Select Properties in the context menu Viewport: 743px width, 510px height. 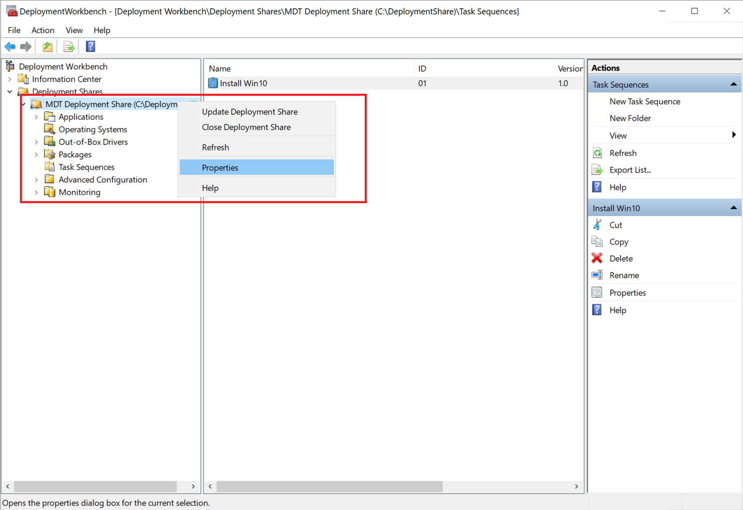click(x=257, y=167)
